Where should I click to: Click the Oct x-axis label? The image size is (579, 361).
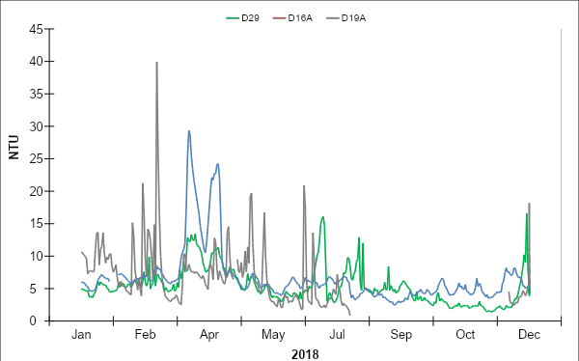[x=465, y=335]
